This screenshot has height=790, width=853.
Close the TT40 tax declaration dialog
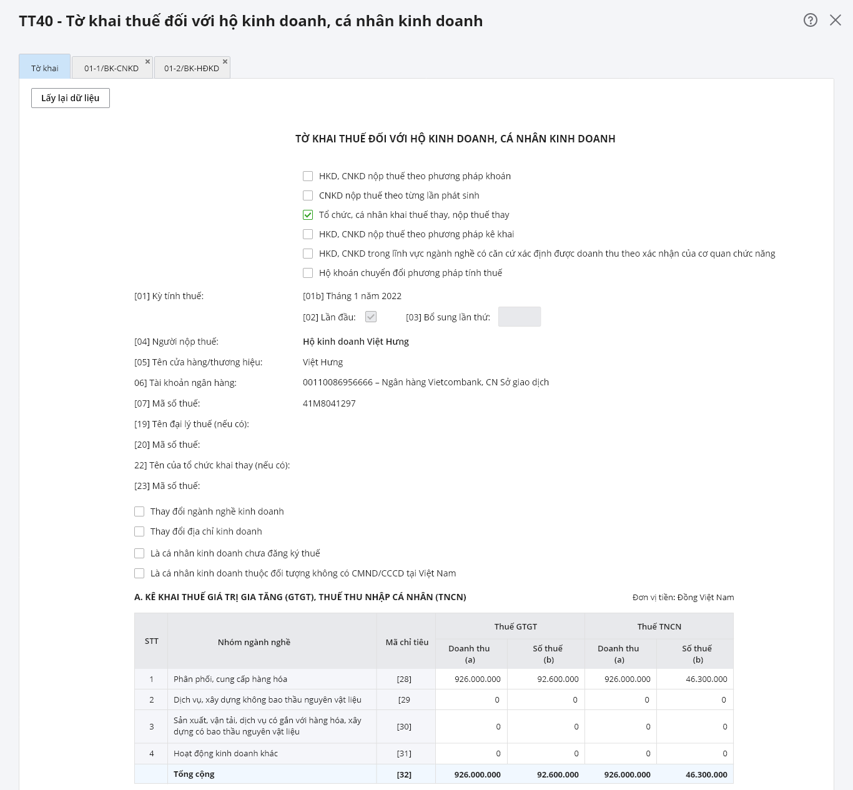point(836,20)
